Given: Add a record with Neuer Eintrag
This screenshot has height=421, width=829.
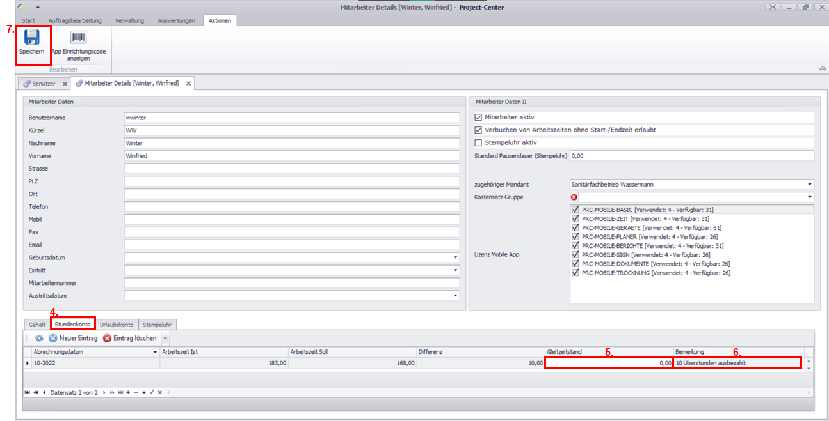Looking at the screenshot, I should (x=73, y=338).
